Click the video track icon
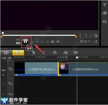This screenshot has height=105, width=108. coord(11,69)
